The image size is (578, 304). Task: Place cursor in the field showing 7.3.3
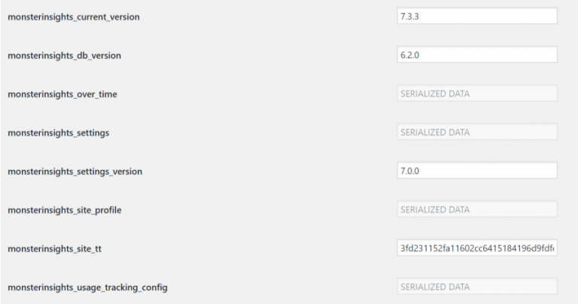coord(476,17)
